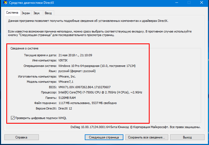Click operating system value Windows 10 Pro
The height and width of the screenshot is (145, 209).
pyautogui.click(x=97, y=66)
